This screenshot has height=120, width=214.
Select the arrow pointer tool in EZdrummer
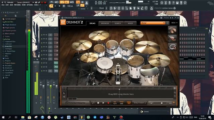click(64, 93)
